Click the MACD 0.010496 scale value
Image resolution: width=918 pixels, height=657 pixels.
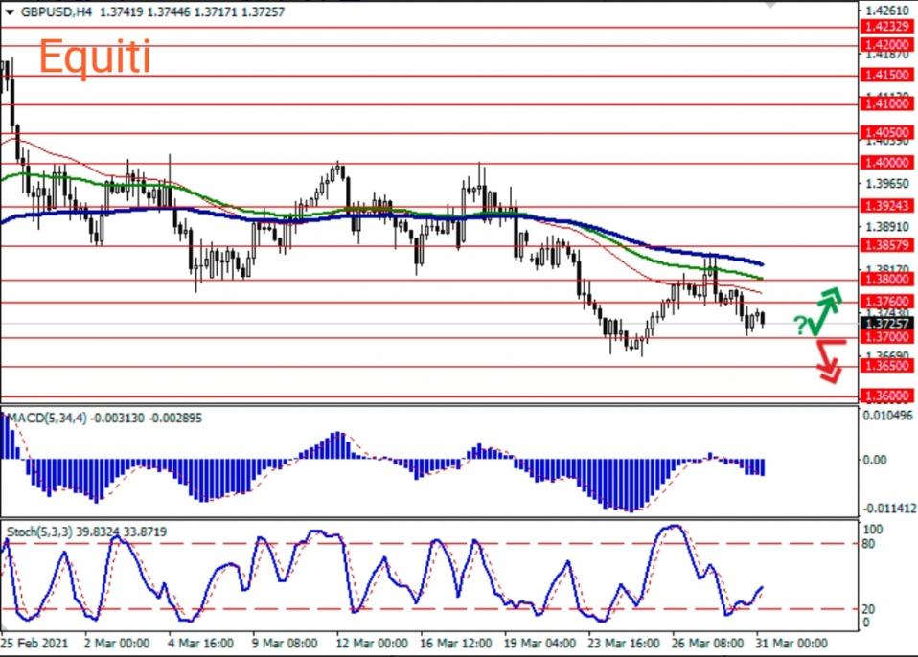[888, 416]
